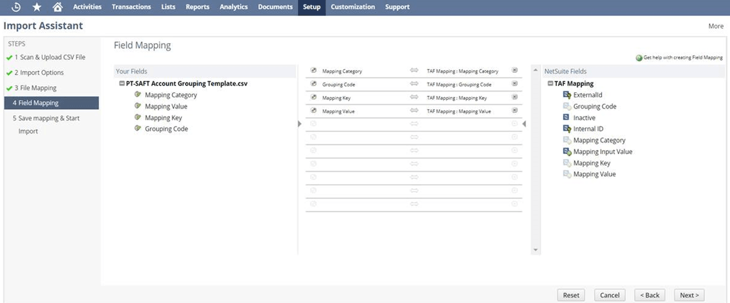Click arrow icon between Mapping Value fields

(414, 111)
